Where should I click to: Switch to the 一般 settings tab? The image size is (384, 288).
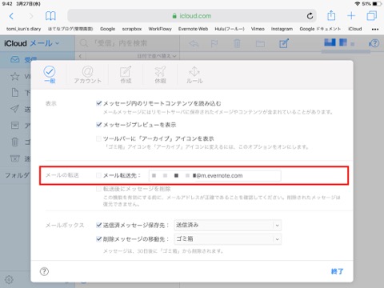(50, 74)
